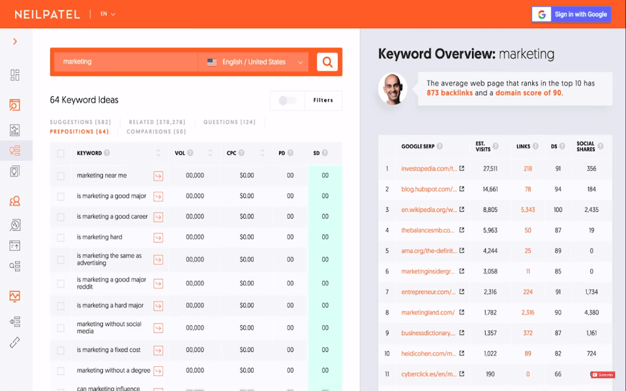The image size is (626, 391).
Task: Click 5,343 links value for wikipedia row
Action: click(x=528, y=209)
